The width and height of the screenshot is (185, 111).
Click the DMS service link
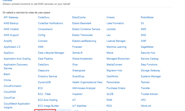click(41, 47)
